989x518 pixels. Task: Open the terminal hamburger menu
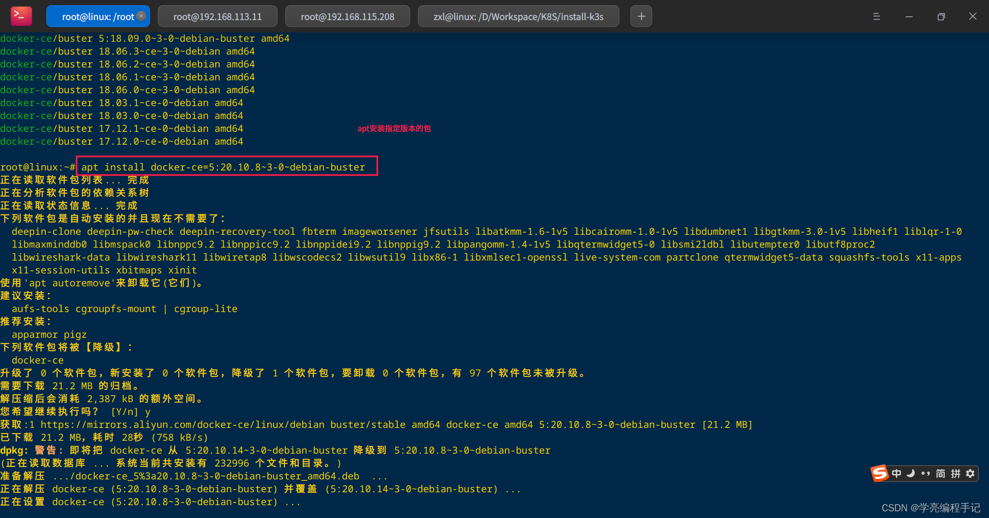coord(876,16)
